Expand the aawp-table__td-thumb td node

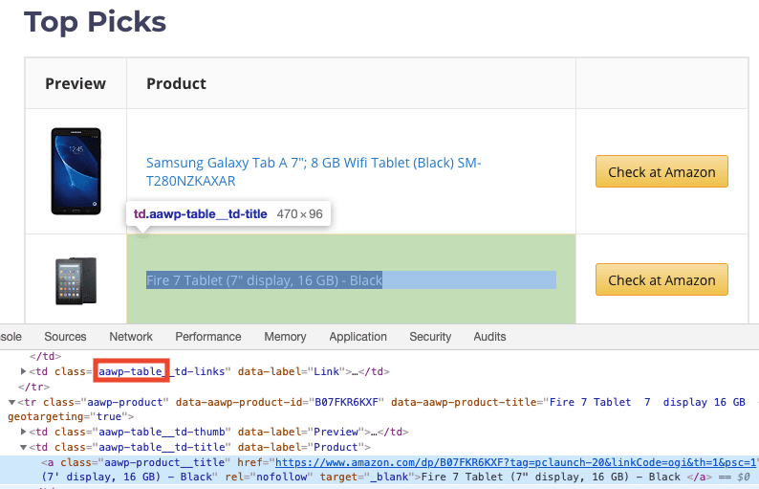pyautogui.click(x=24, y=433)
